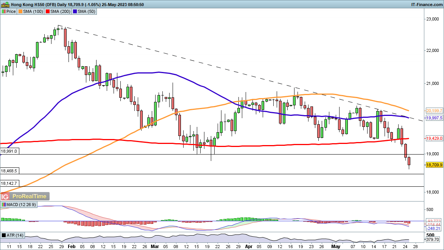Open the IT-Finance.com link
The height and width of the screenshot is (250, 444).
427,5
